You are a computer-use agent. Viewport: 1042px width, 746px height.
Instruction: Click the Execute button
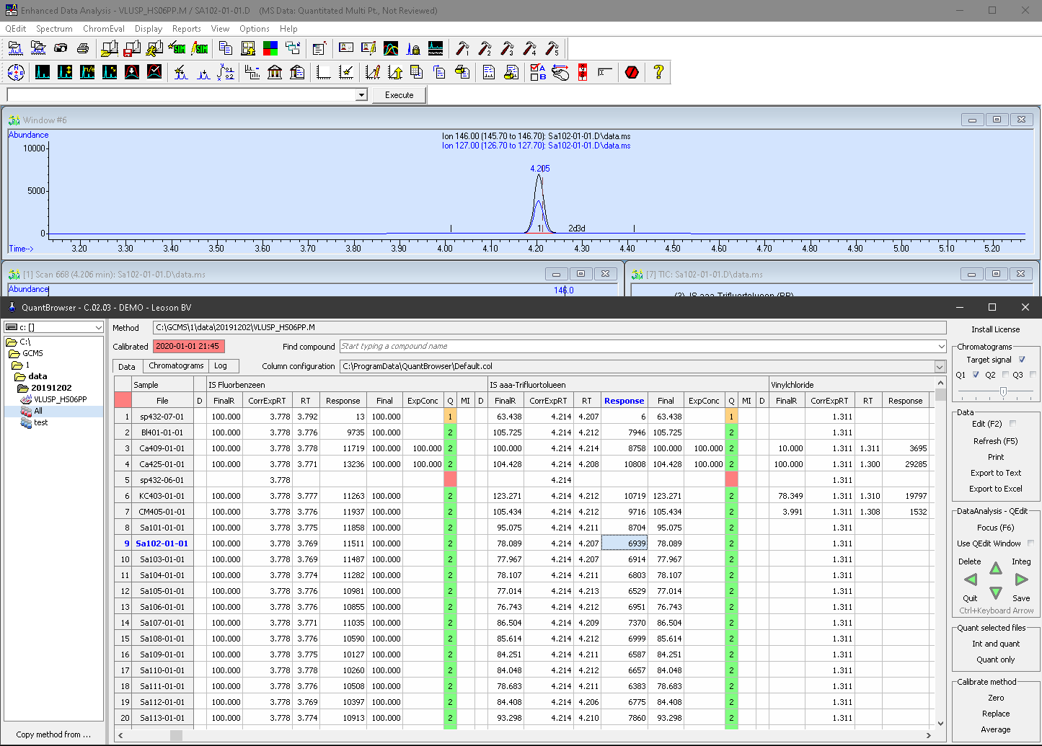(399, 95)
